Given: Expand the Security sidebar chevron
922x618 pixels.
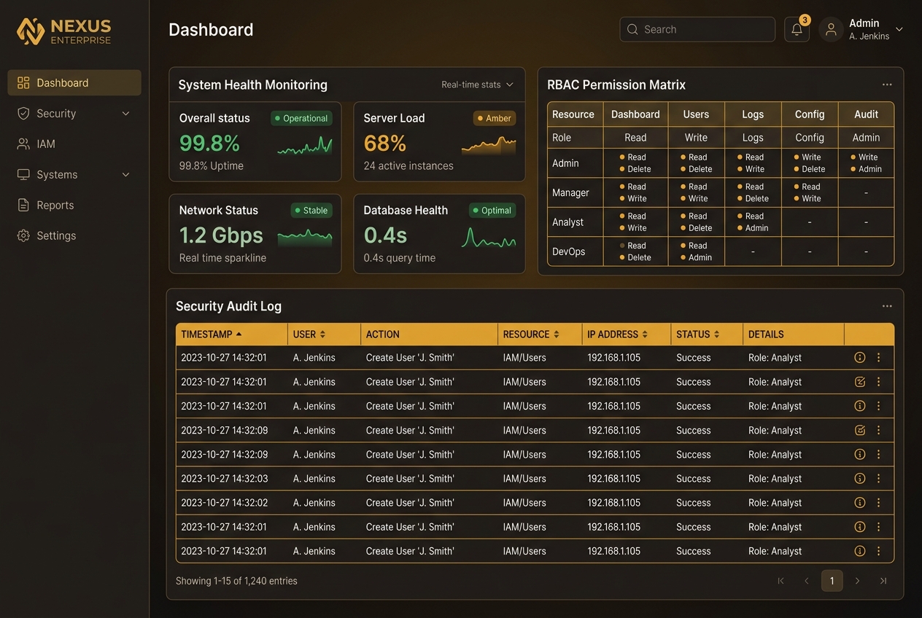Looking at the screenshot, I should (x=125, y=114).
